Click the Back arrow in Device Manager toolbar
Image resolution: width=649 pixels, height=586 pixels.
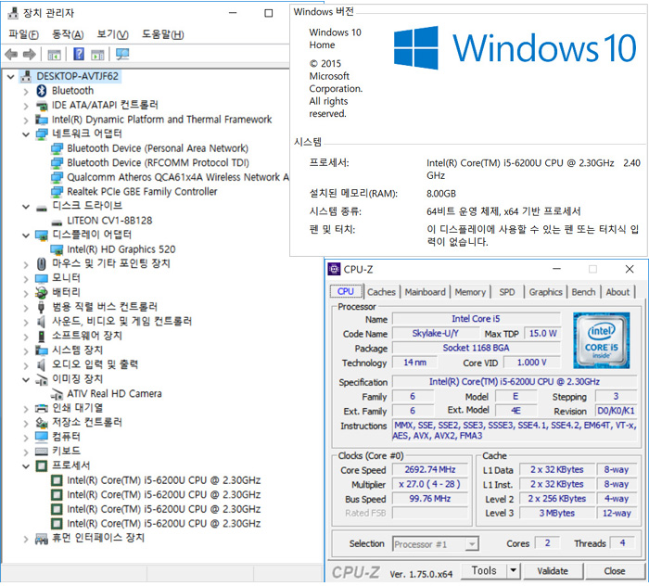pyautogui.click(x=11, y=54)
